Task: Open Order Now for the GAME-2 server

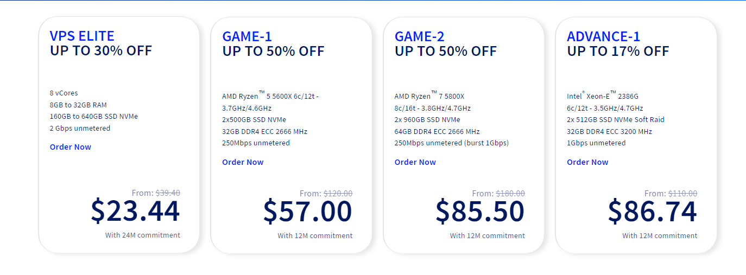Action: 415,162
